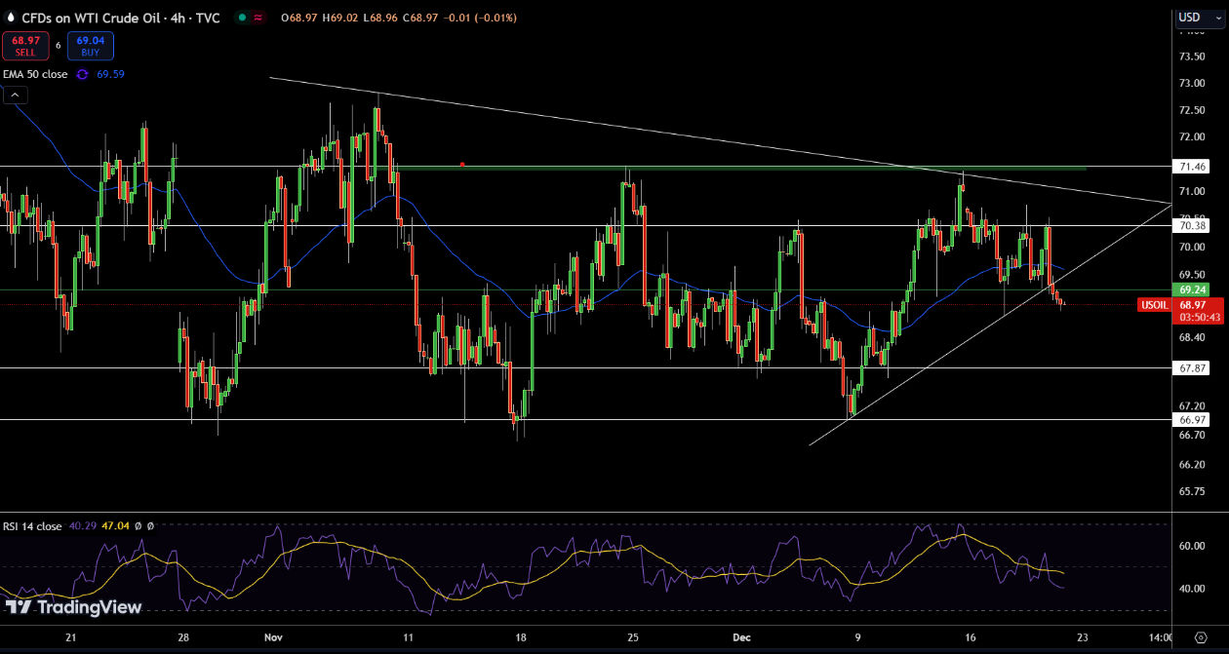Click the green market status dot
The image size is (1229, 654).
pyautogui.click(x=240, y=18)
